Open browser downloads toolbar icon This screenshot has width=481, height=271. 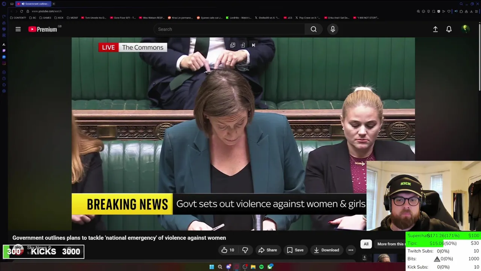tap(471, 11)
